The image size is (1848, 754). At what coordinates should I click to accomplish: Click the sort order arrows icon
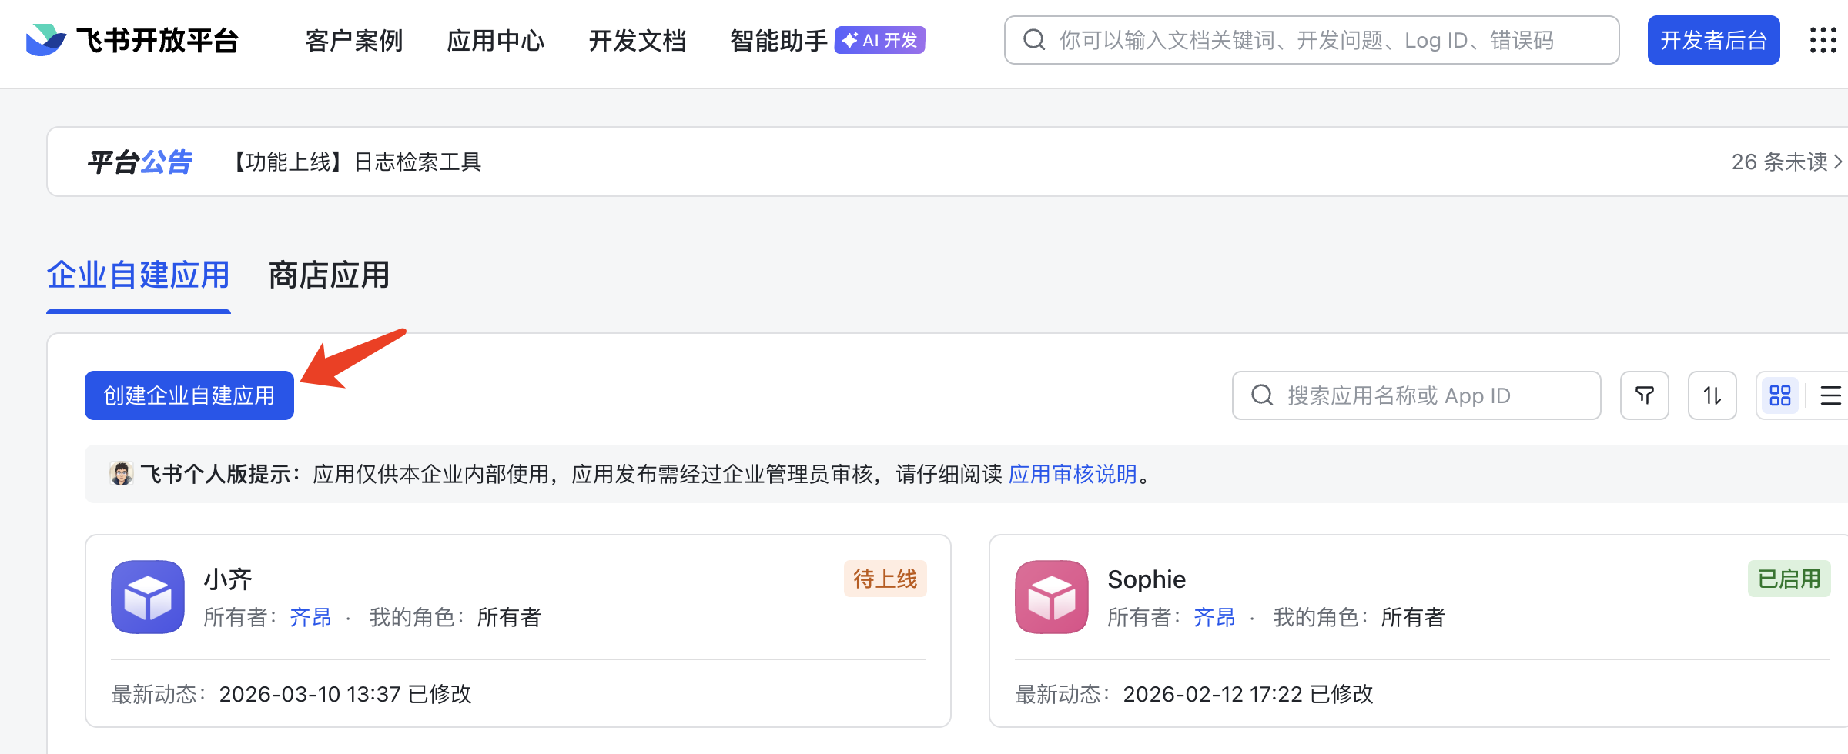1712,395
